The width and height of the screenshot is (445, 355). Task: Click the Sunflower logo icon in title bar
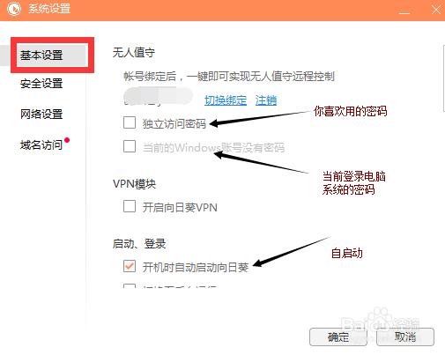[x=14, y=9]
